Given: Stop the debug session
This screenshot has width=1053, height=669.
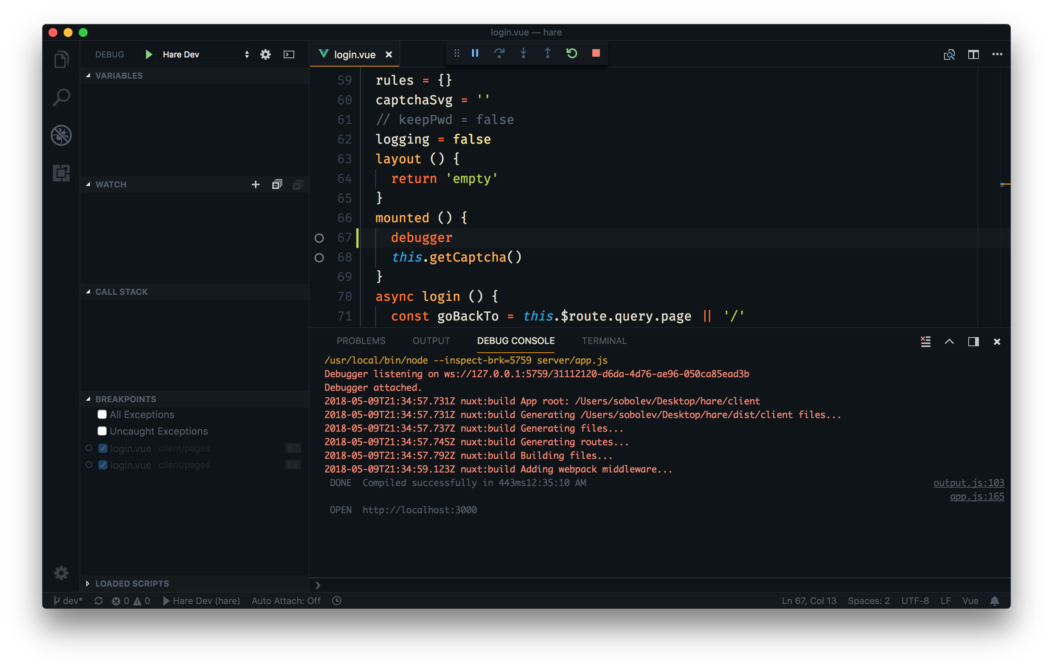Looking at the screenshot, I should pos(596,53).
